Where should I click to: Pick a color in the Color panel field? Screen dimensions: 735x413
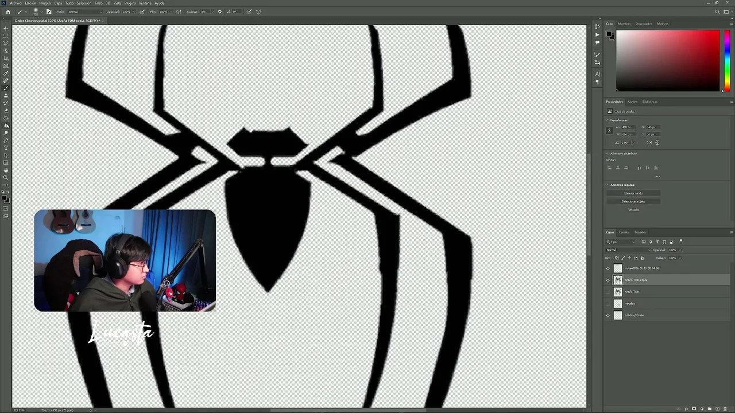coord(668,61)
